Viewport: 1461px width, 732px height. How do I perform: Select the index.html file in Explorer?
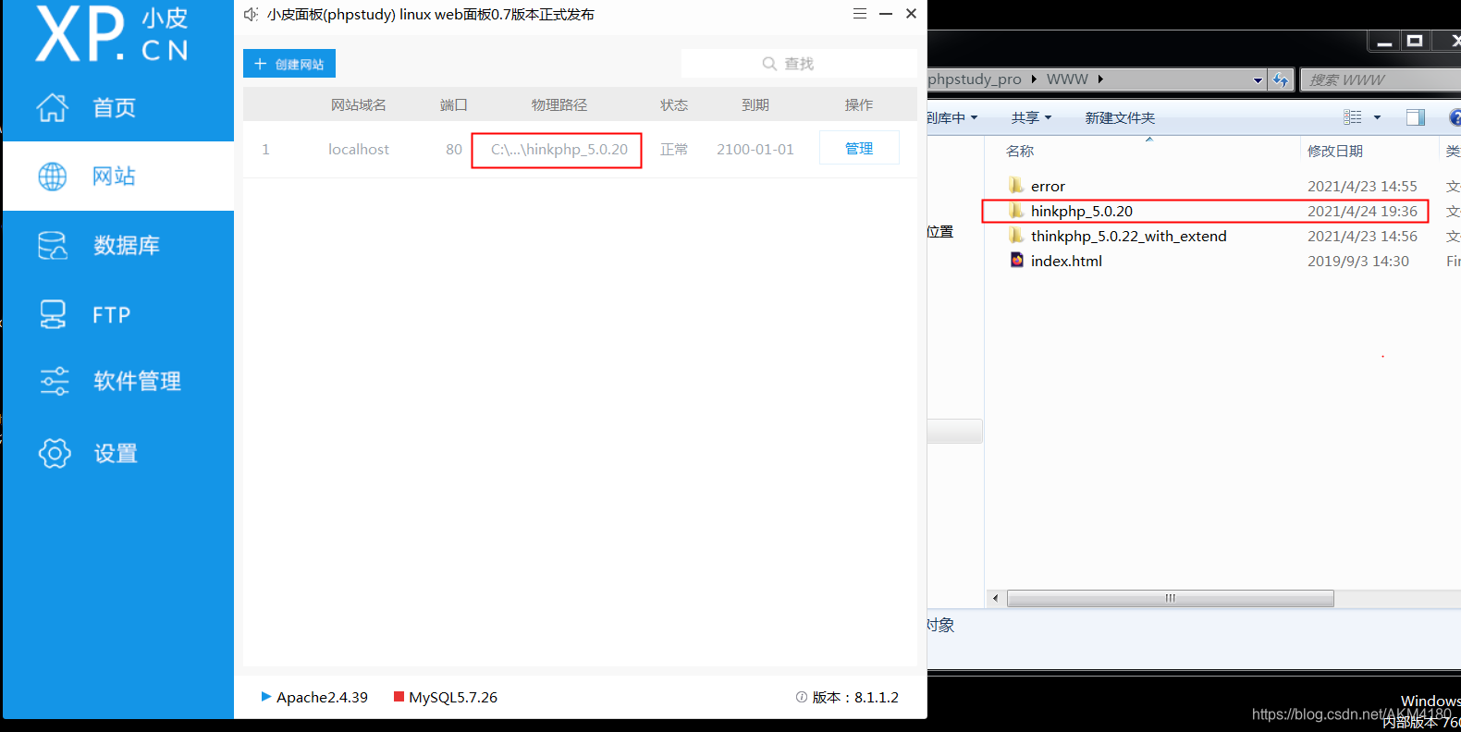pyautogui.click(x=1066, y=261)
